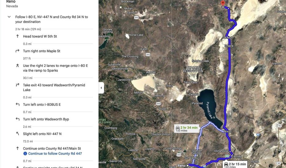Click the continue arrow for County Rd 447/Main St
The width and height of the screenshot is (286, 168).
click(x=17, y=148)
